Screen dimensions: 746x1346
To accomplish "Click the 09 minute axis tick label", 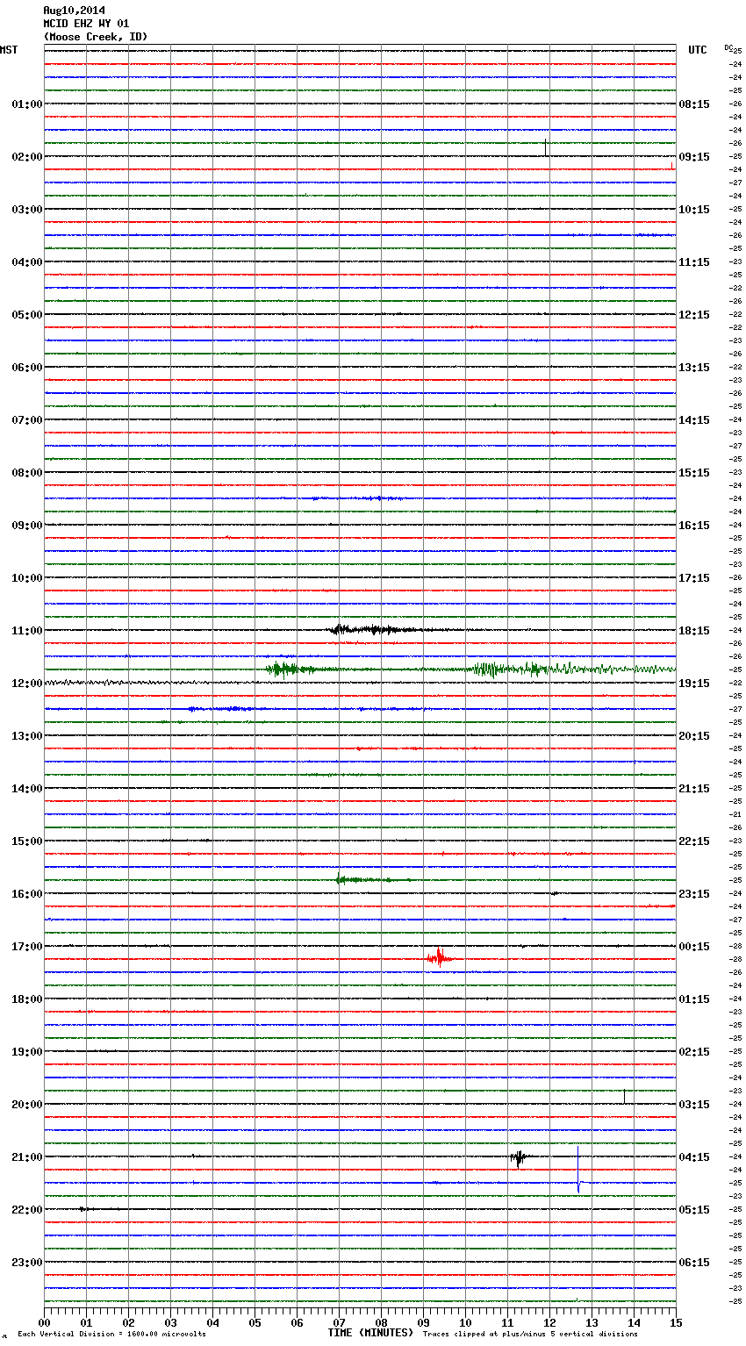I will pyautogui.click(x=424, y=1322).
